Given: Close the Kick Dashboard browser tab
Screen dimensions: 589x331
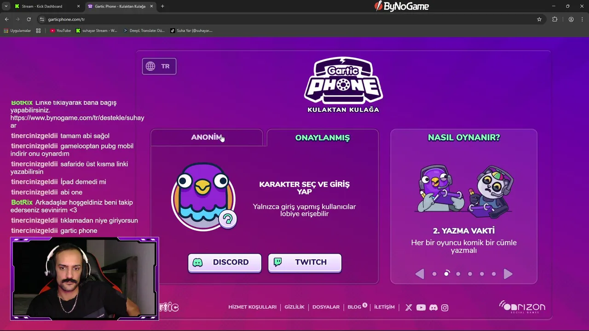Looking at the screenshot, I should [x=78, y=6].
